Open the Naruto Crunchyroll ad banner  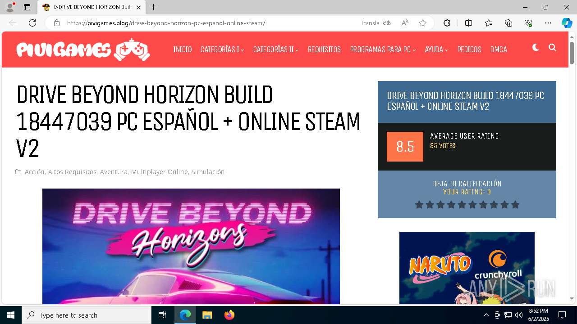(467, 268)
